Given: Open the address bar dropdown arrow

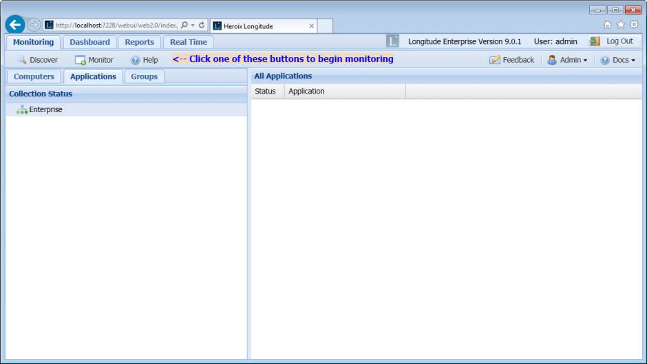Looking at the screenshot, I should (193, 25).
